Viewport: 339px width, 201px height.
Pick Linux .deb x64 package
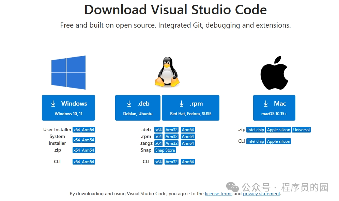(x=158, y=130)
